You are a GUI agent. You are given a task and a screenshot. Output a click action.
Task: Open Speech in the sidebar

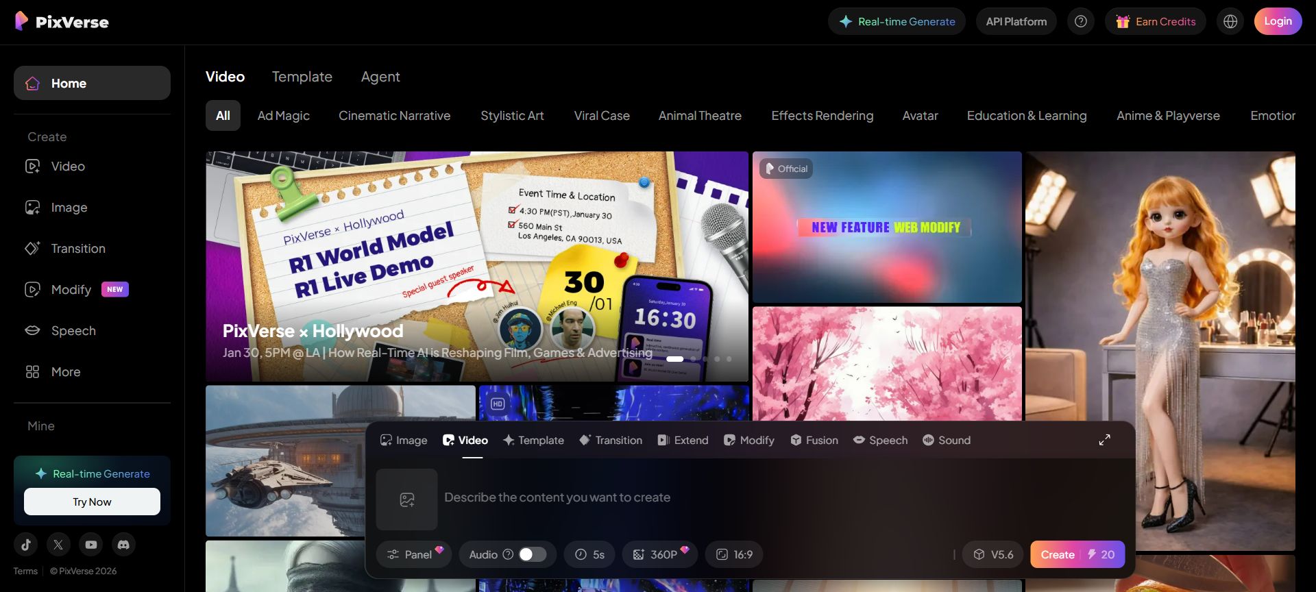[92, 331]
